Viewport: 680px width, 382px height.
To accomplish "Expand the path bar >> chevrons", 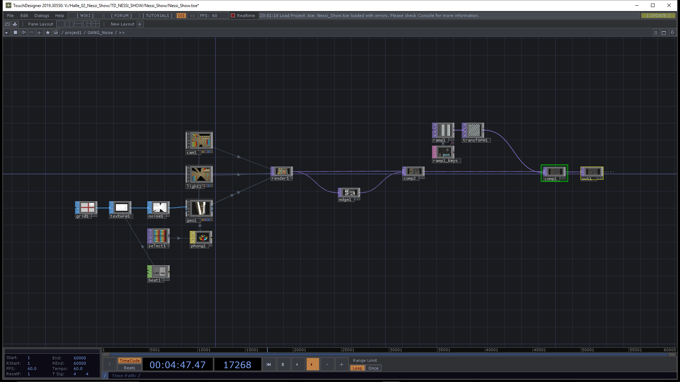I will click(122, 33).
